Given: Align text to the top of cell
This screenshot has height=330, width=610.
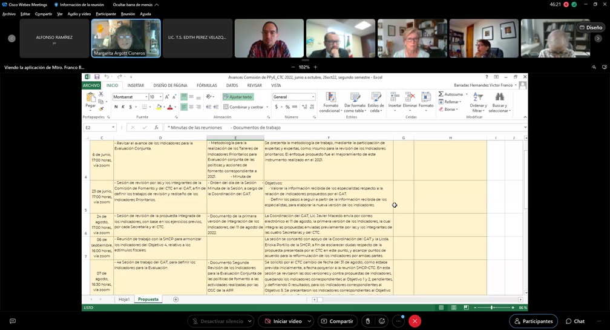Looking at the screenshot, I should pos(184,97).
